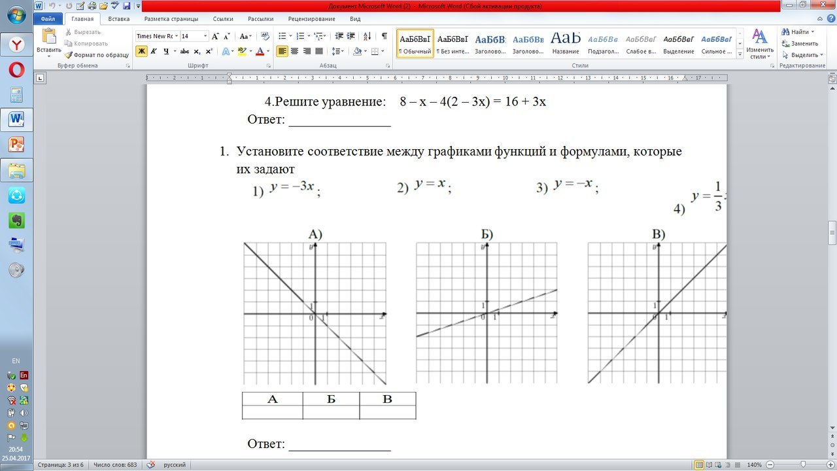Apply superscript formatting
The width and height of the screenshot is (837, 471).
click(209, 51)
